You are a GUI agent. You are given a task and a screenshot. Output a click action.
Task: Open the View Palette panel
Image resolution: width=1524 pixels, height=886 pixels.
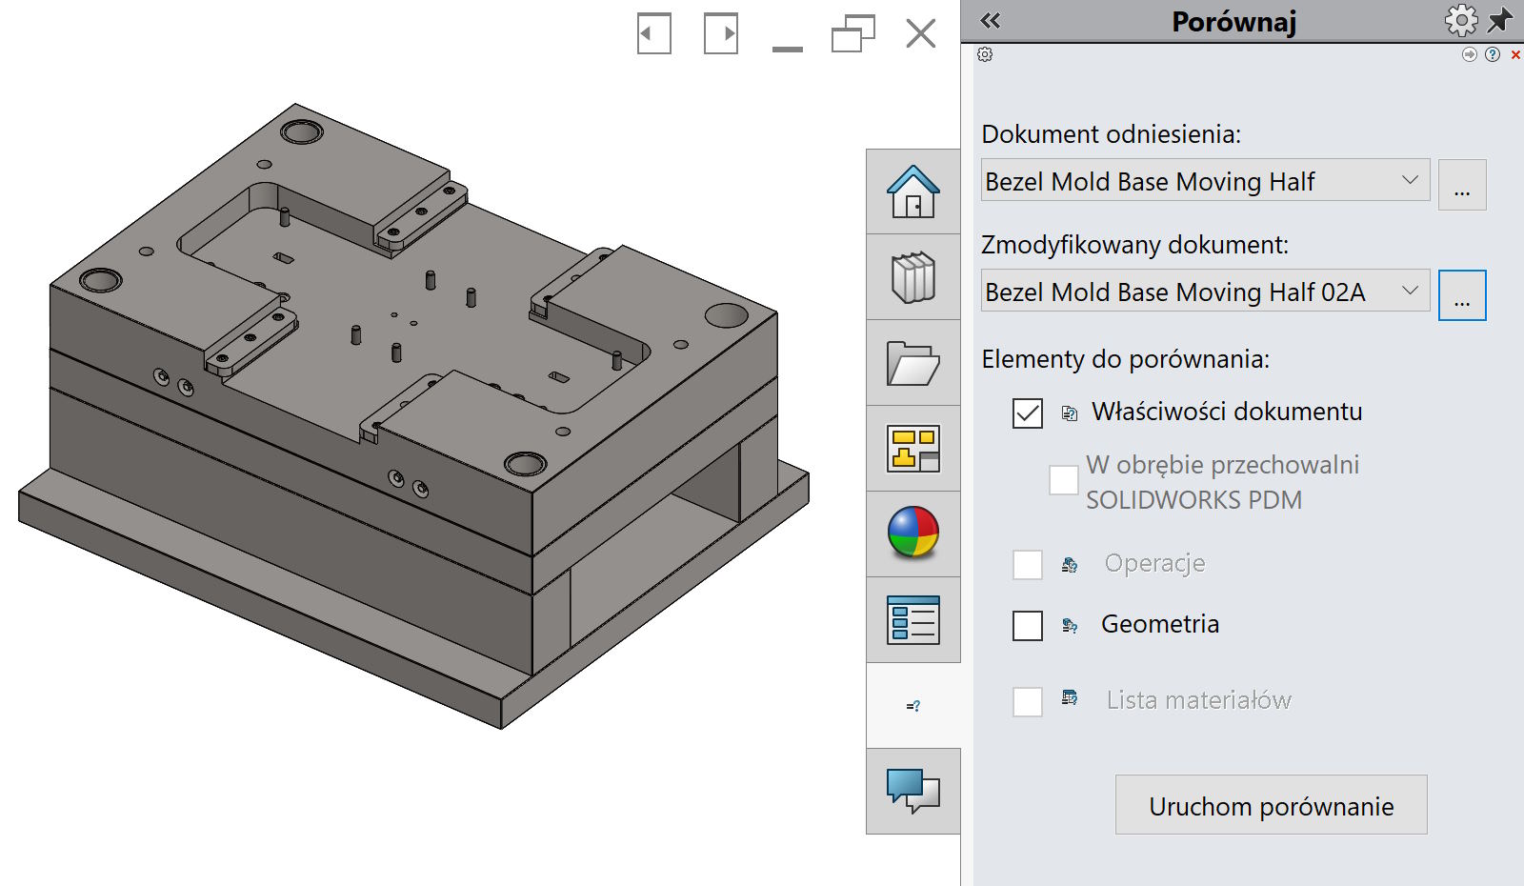coord(912,448)
